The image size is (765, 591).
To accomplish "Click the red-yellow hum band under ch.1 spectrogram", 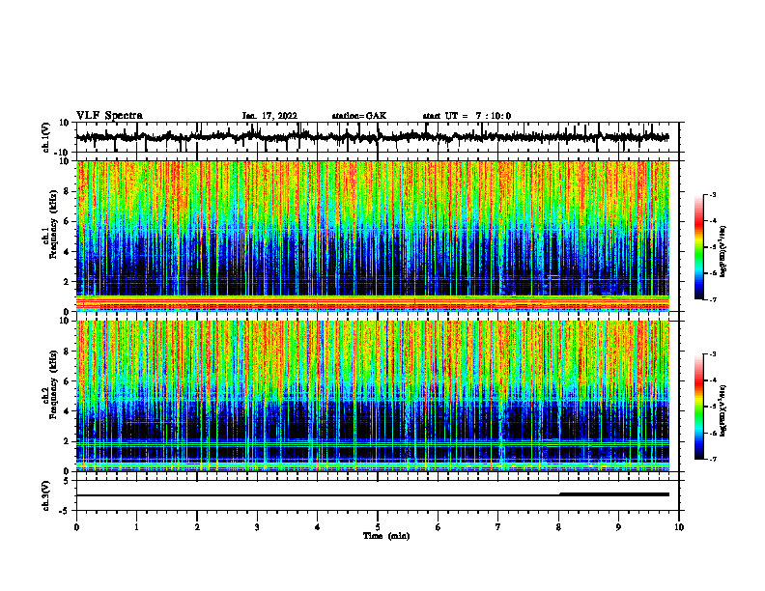I will 372,302.
